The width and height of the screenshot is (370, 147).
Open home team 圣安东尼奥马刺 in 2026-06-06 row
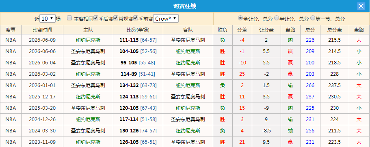[88, 51]
